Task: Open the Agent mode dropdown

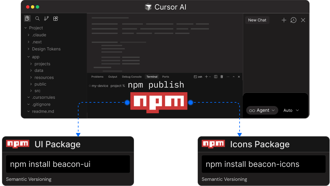Action: pyautogui.click(x=262, y=110)
